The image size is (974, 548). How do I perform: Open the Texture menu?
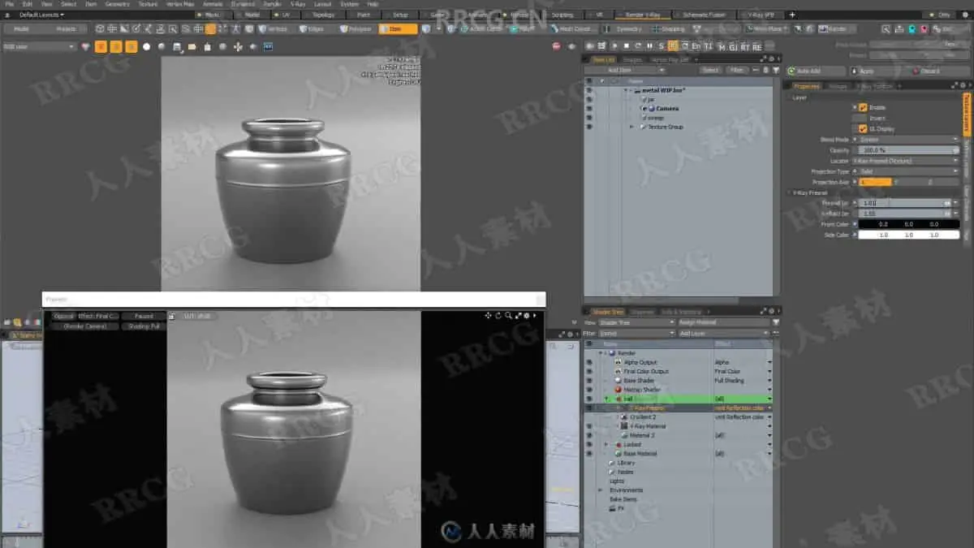(x=148, y=4)
